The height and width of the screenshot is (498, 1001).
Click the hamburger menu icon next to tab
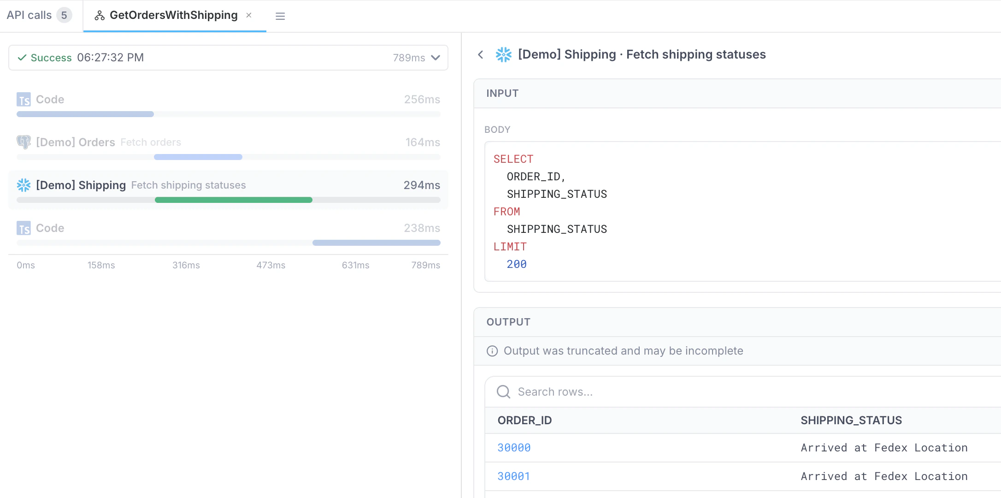point(280,16)
